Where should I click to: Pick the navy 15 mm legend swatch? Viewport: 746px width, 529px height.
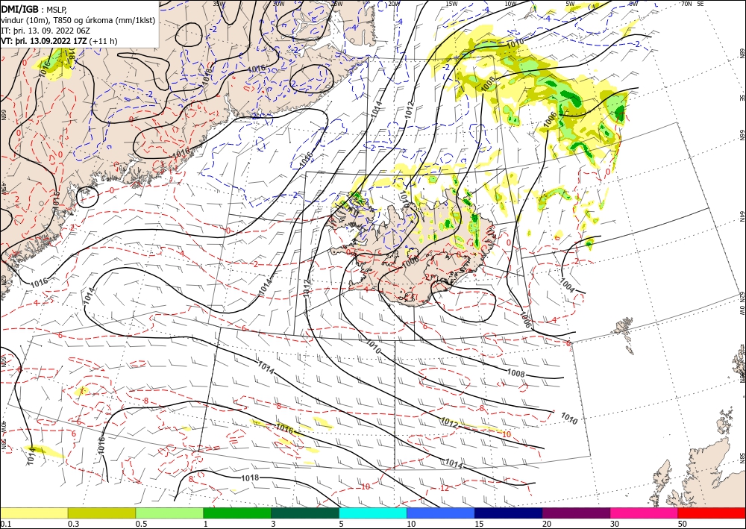pyautogui.click(x=509, y=513)
